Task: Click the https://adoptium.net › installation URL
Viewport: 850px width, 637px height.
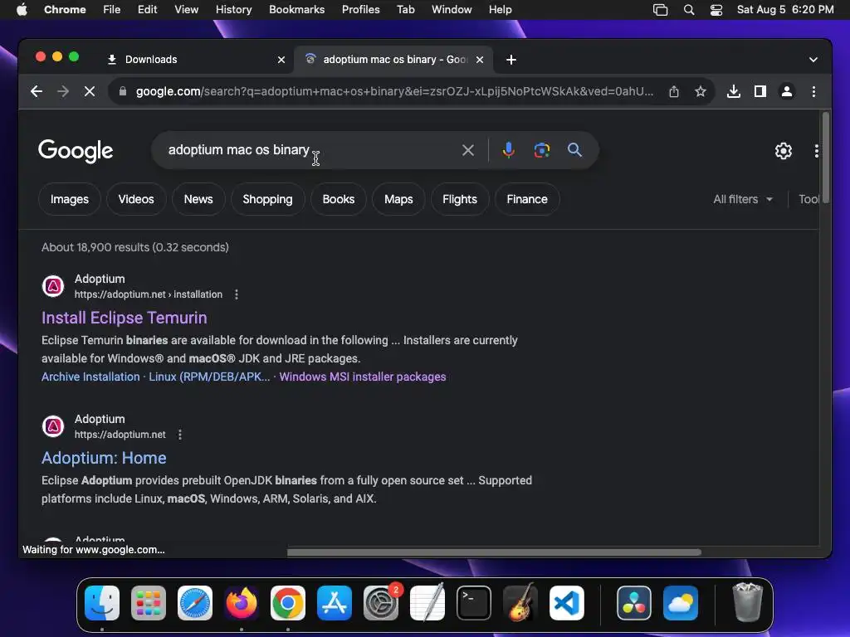Action: (x=149, y=294)
